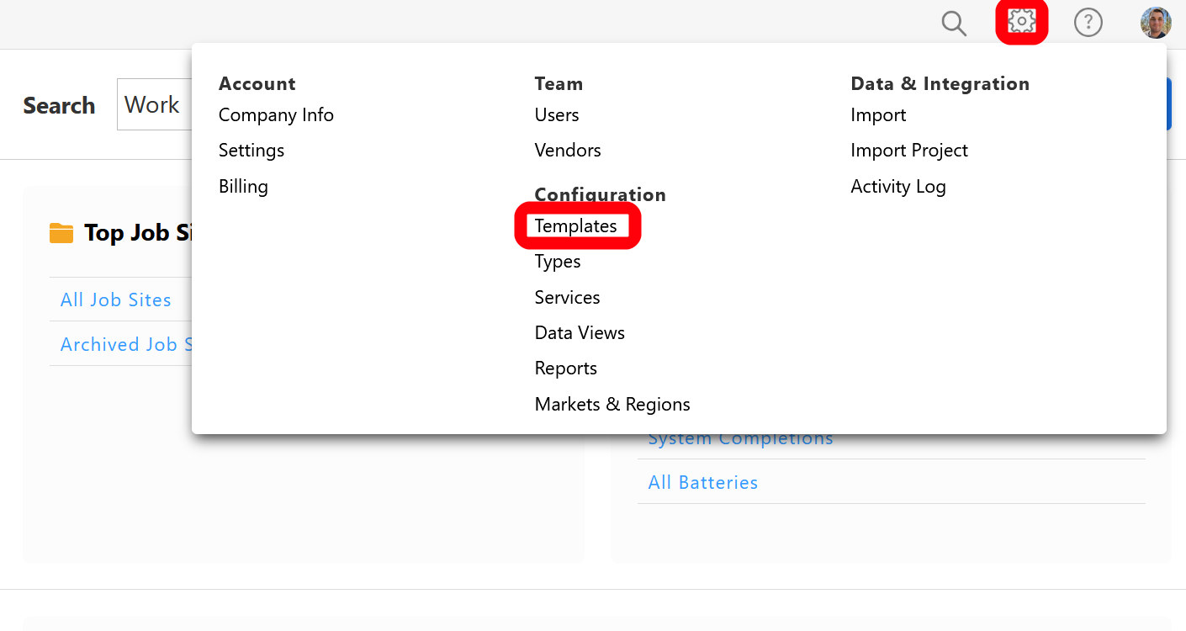The width and height of the screenshot is (1186, 631).
Task: Open the settings gear icon
Action: click(1022, 22)
